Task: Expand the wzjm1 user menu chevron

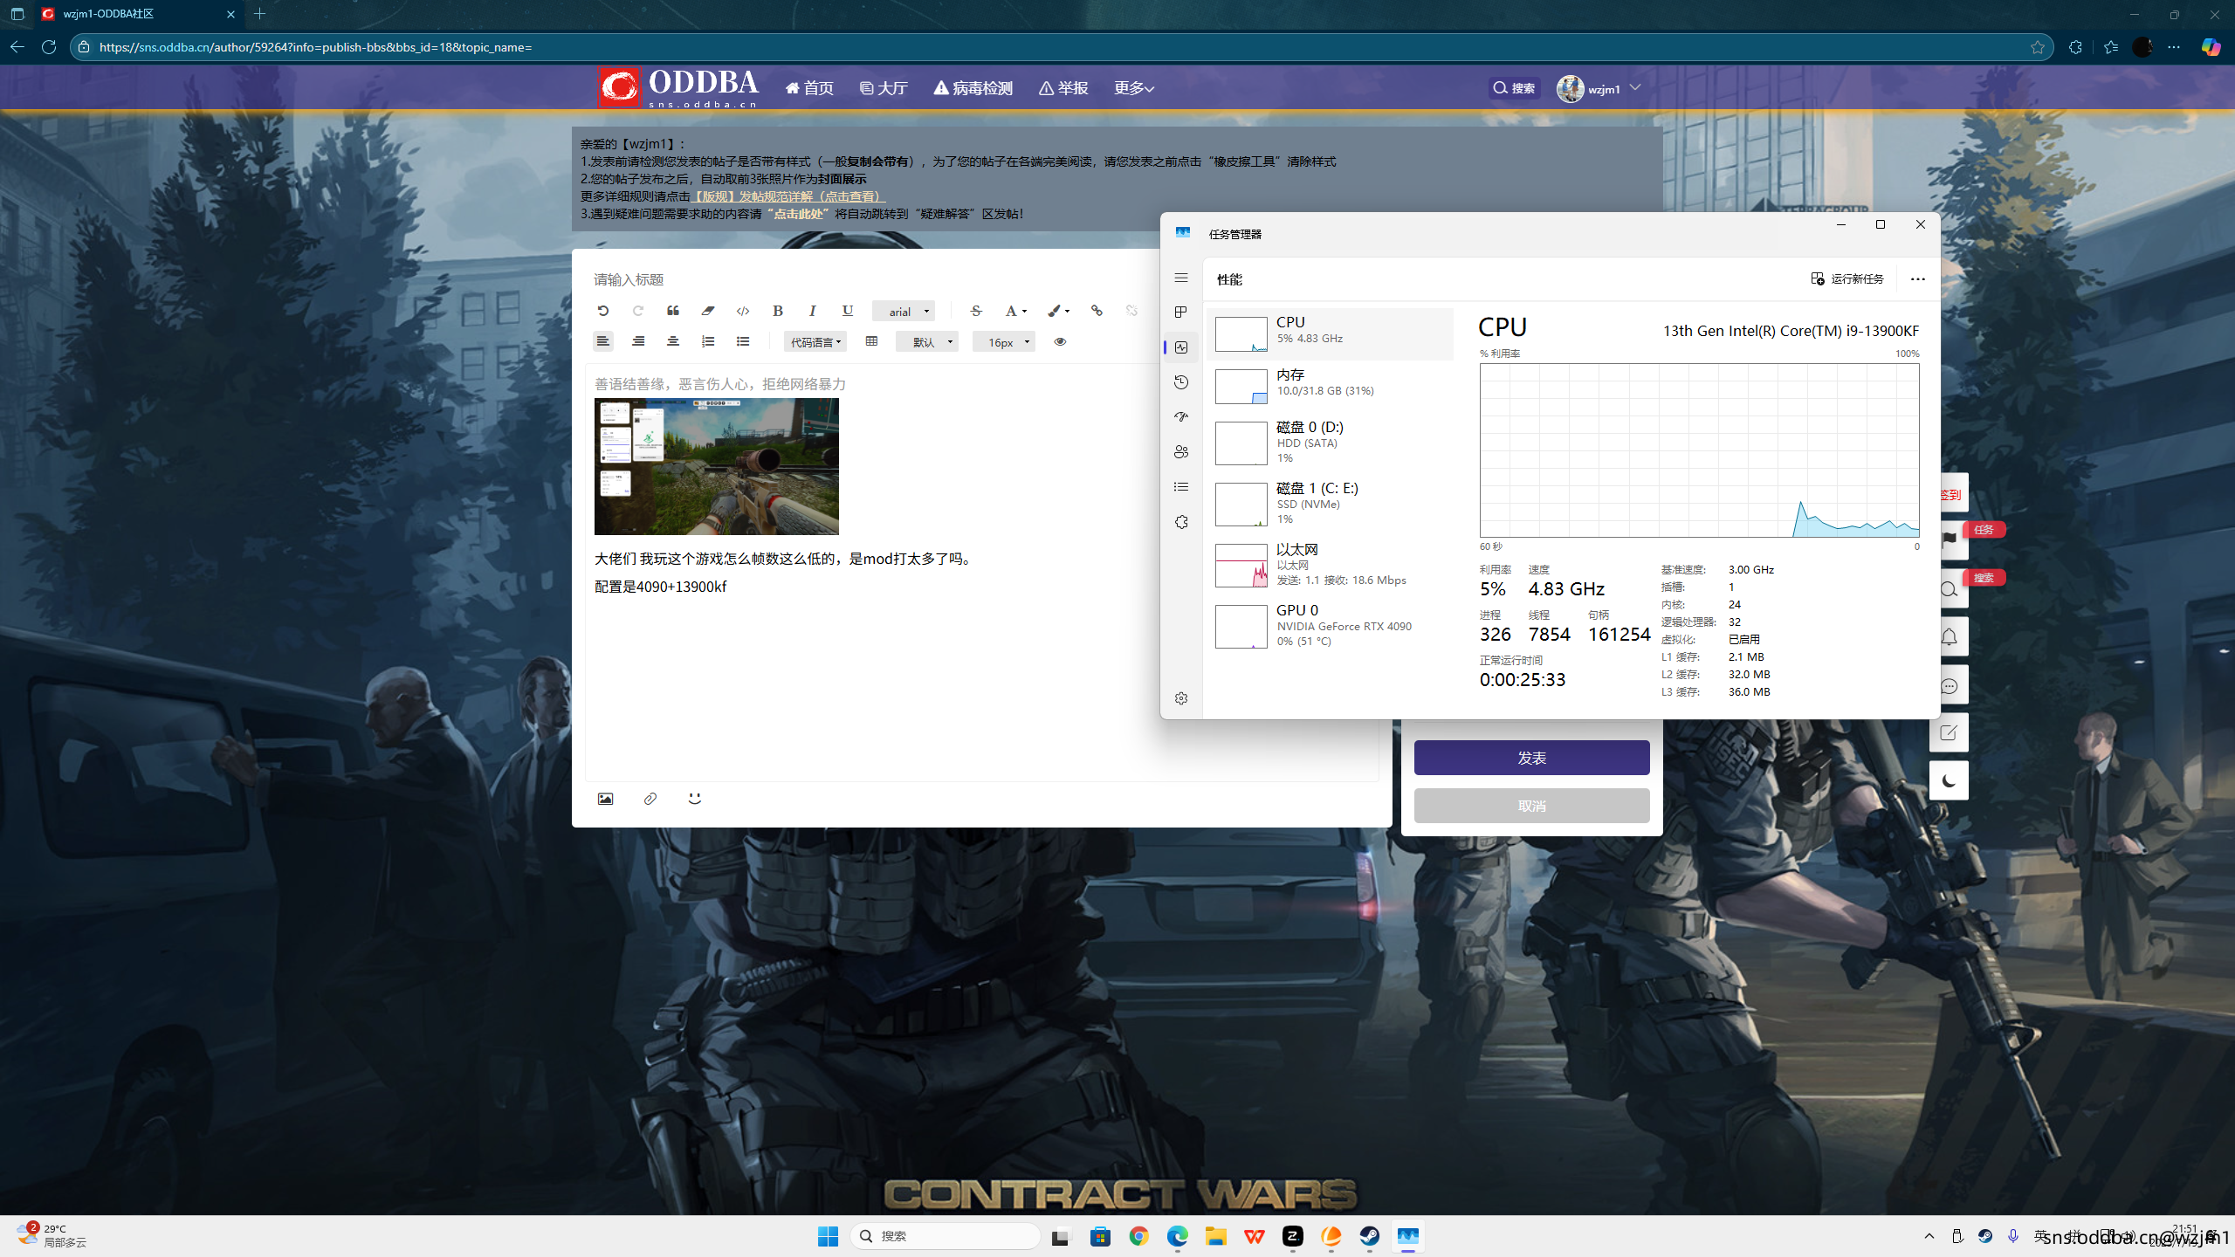Action: 1635,88
